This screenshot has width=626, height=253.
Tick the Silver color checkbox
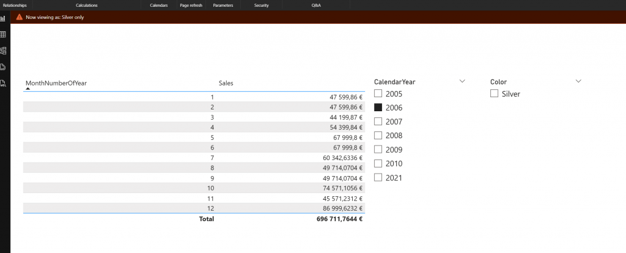(x=494, y=94)
